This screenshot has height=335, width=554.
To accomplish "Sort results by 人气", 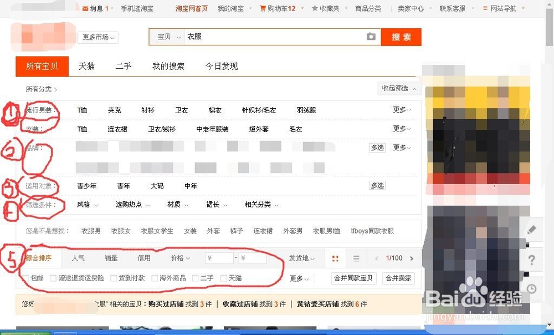I will (x=78, y=258).
